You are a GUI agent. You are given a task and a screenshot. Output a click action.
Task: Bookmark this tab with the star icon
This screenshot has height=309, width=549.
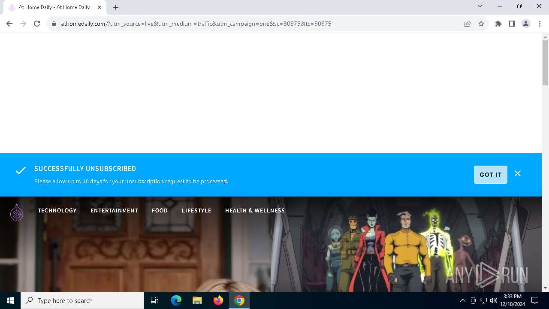pos(481,24)
